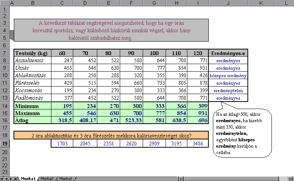Go to next sheet with navigation arrow

[11, 179]
